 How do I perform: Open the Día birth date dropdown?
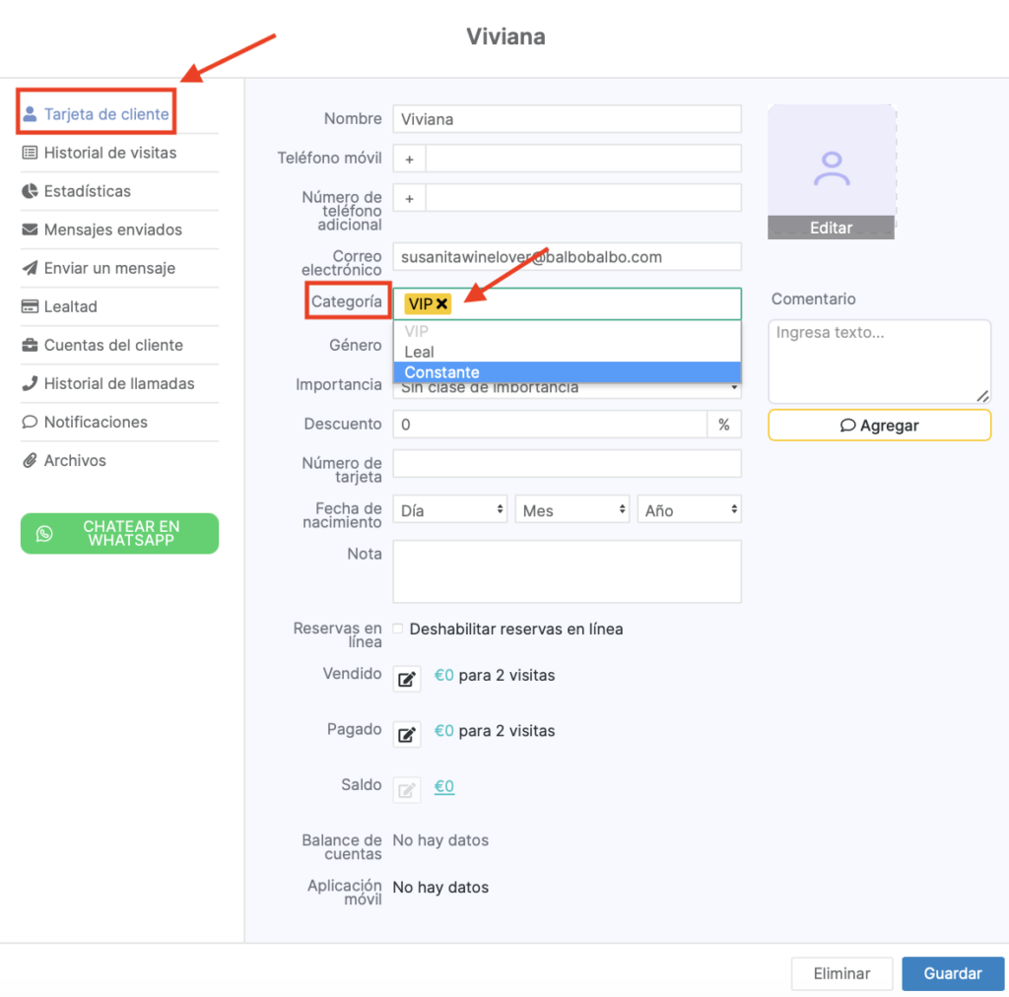click(x=450, y=510)
